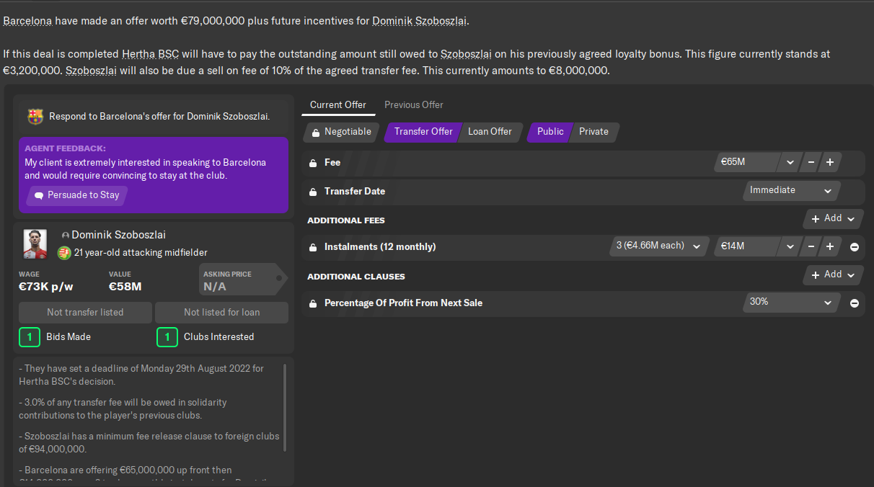
Task: Select Loan Offer option
Action: click(x=490, y=132)
